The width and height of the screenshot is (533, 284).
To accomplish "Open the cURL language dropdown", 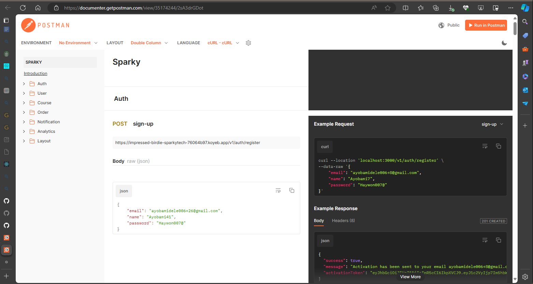I will click(x=223, y=43).
